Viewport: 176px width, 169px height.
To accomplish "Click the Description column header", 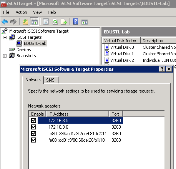I will coord(158,41).
